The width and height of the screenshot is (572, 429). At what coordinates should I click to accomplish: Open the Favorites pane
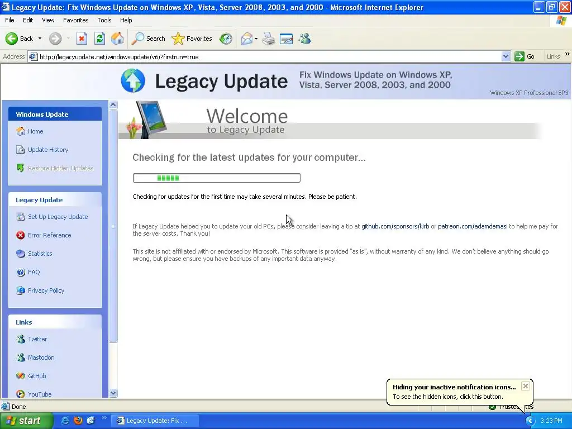192,39
